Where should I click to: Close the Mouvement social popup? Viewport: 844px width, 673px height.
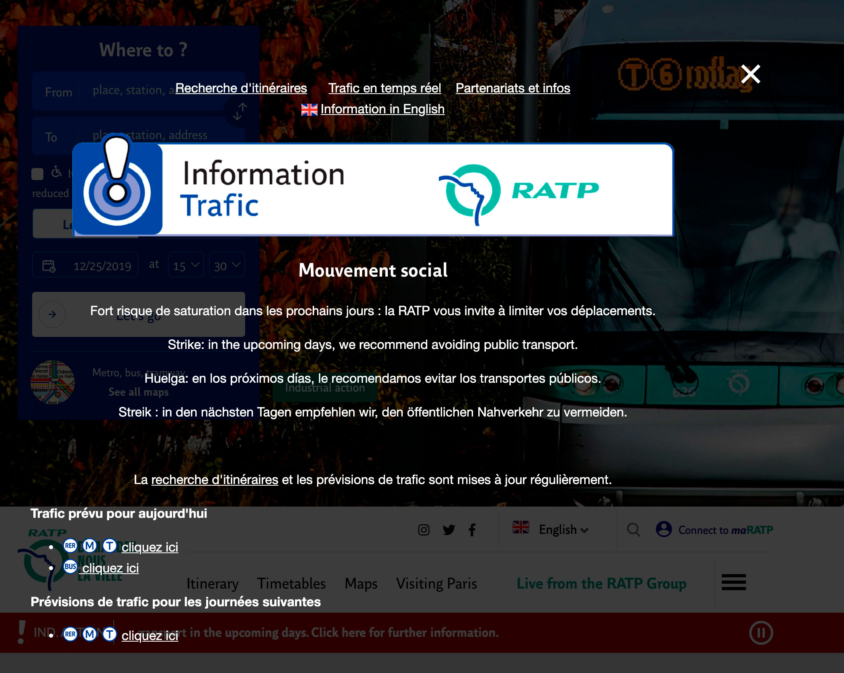click(x=752, y=74)
